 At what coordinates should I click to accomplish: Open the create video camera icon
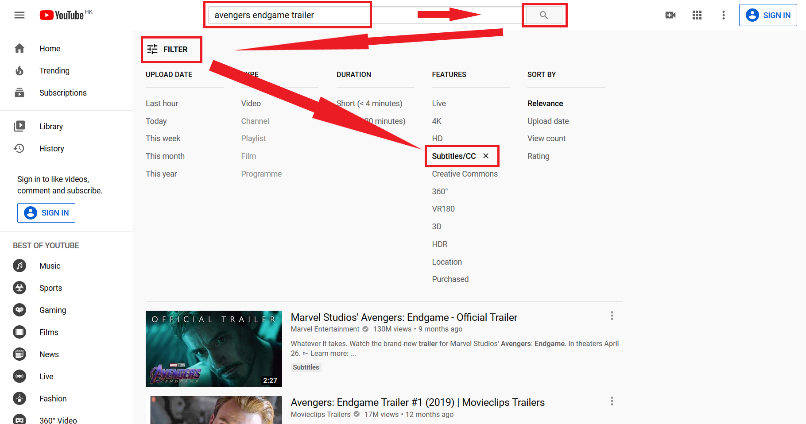pyautogui.click(x=670, y=15)
